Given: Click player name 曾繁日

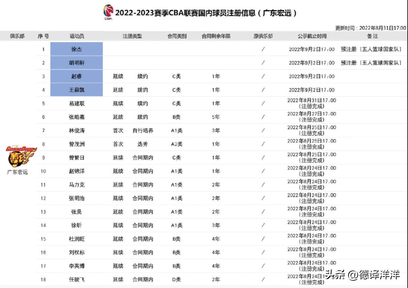Looking at the screenshot, I should [77, 158].
